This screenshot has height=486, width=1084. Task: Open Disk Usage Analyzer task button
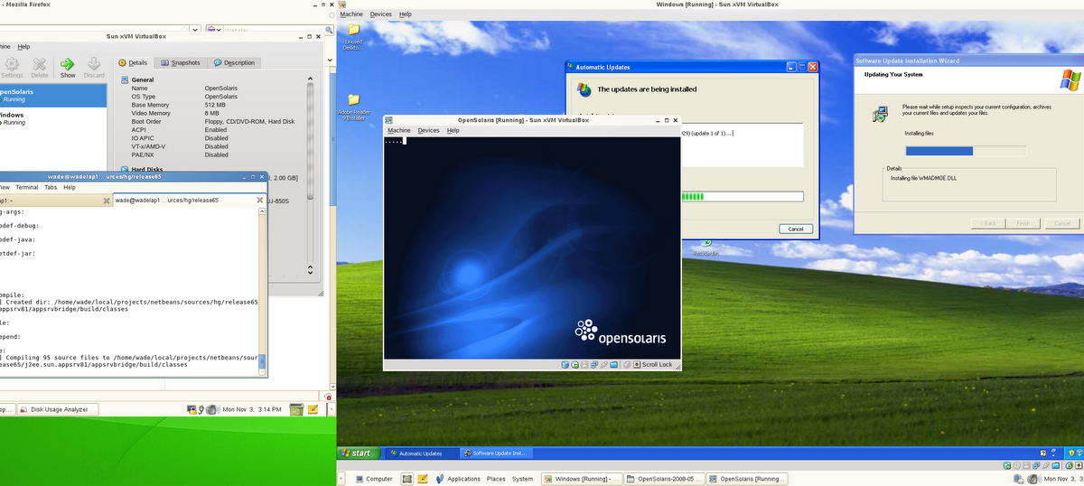(x=57, y=409)
